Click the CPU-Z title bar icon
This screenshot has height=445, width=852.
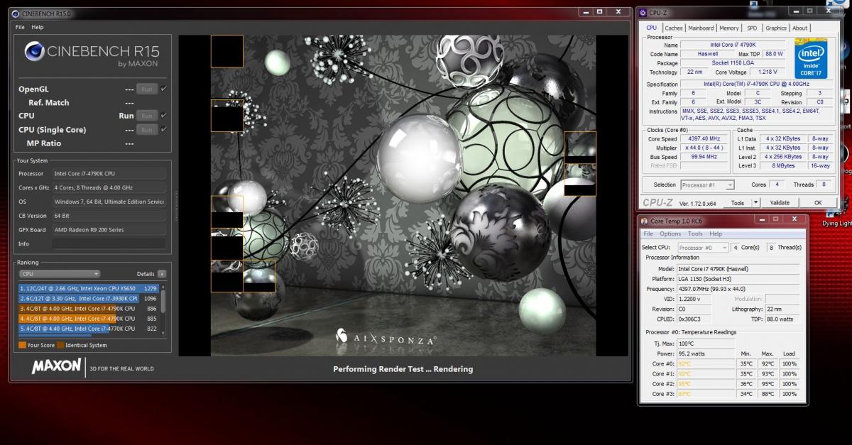(x=643, y=13)
